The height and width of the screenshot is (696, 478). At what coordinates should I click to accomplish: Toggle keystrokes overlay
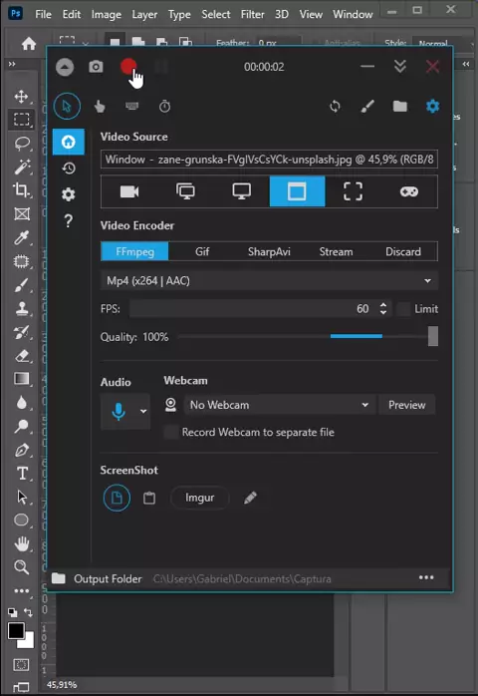pyautogui.click(x=132, y=106)
